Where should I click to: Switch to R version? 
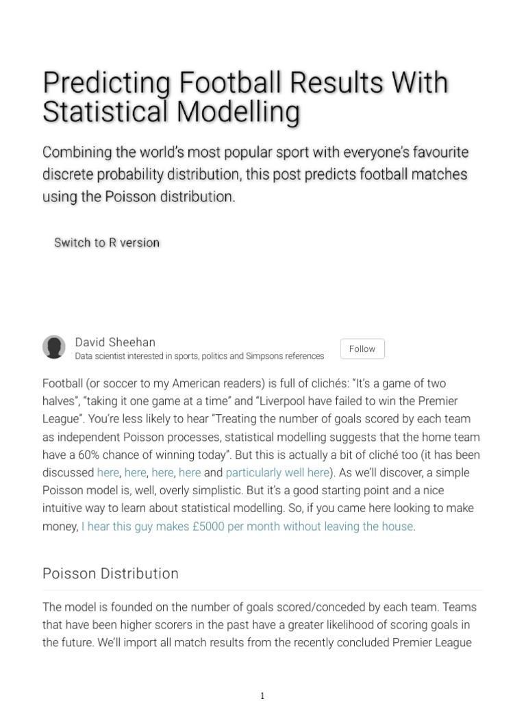pos(107,242)
